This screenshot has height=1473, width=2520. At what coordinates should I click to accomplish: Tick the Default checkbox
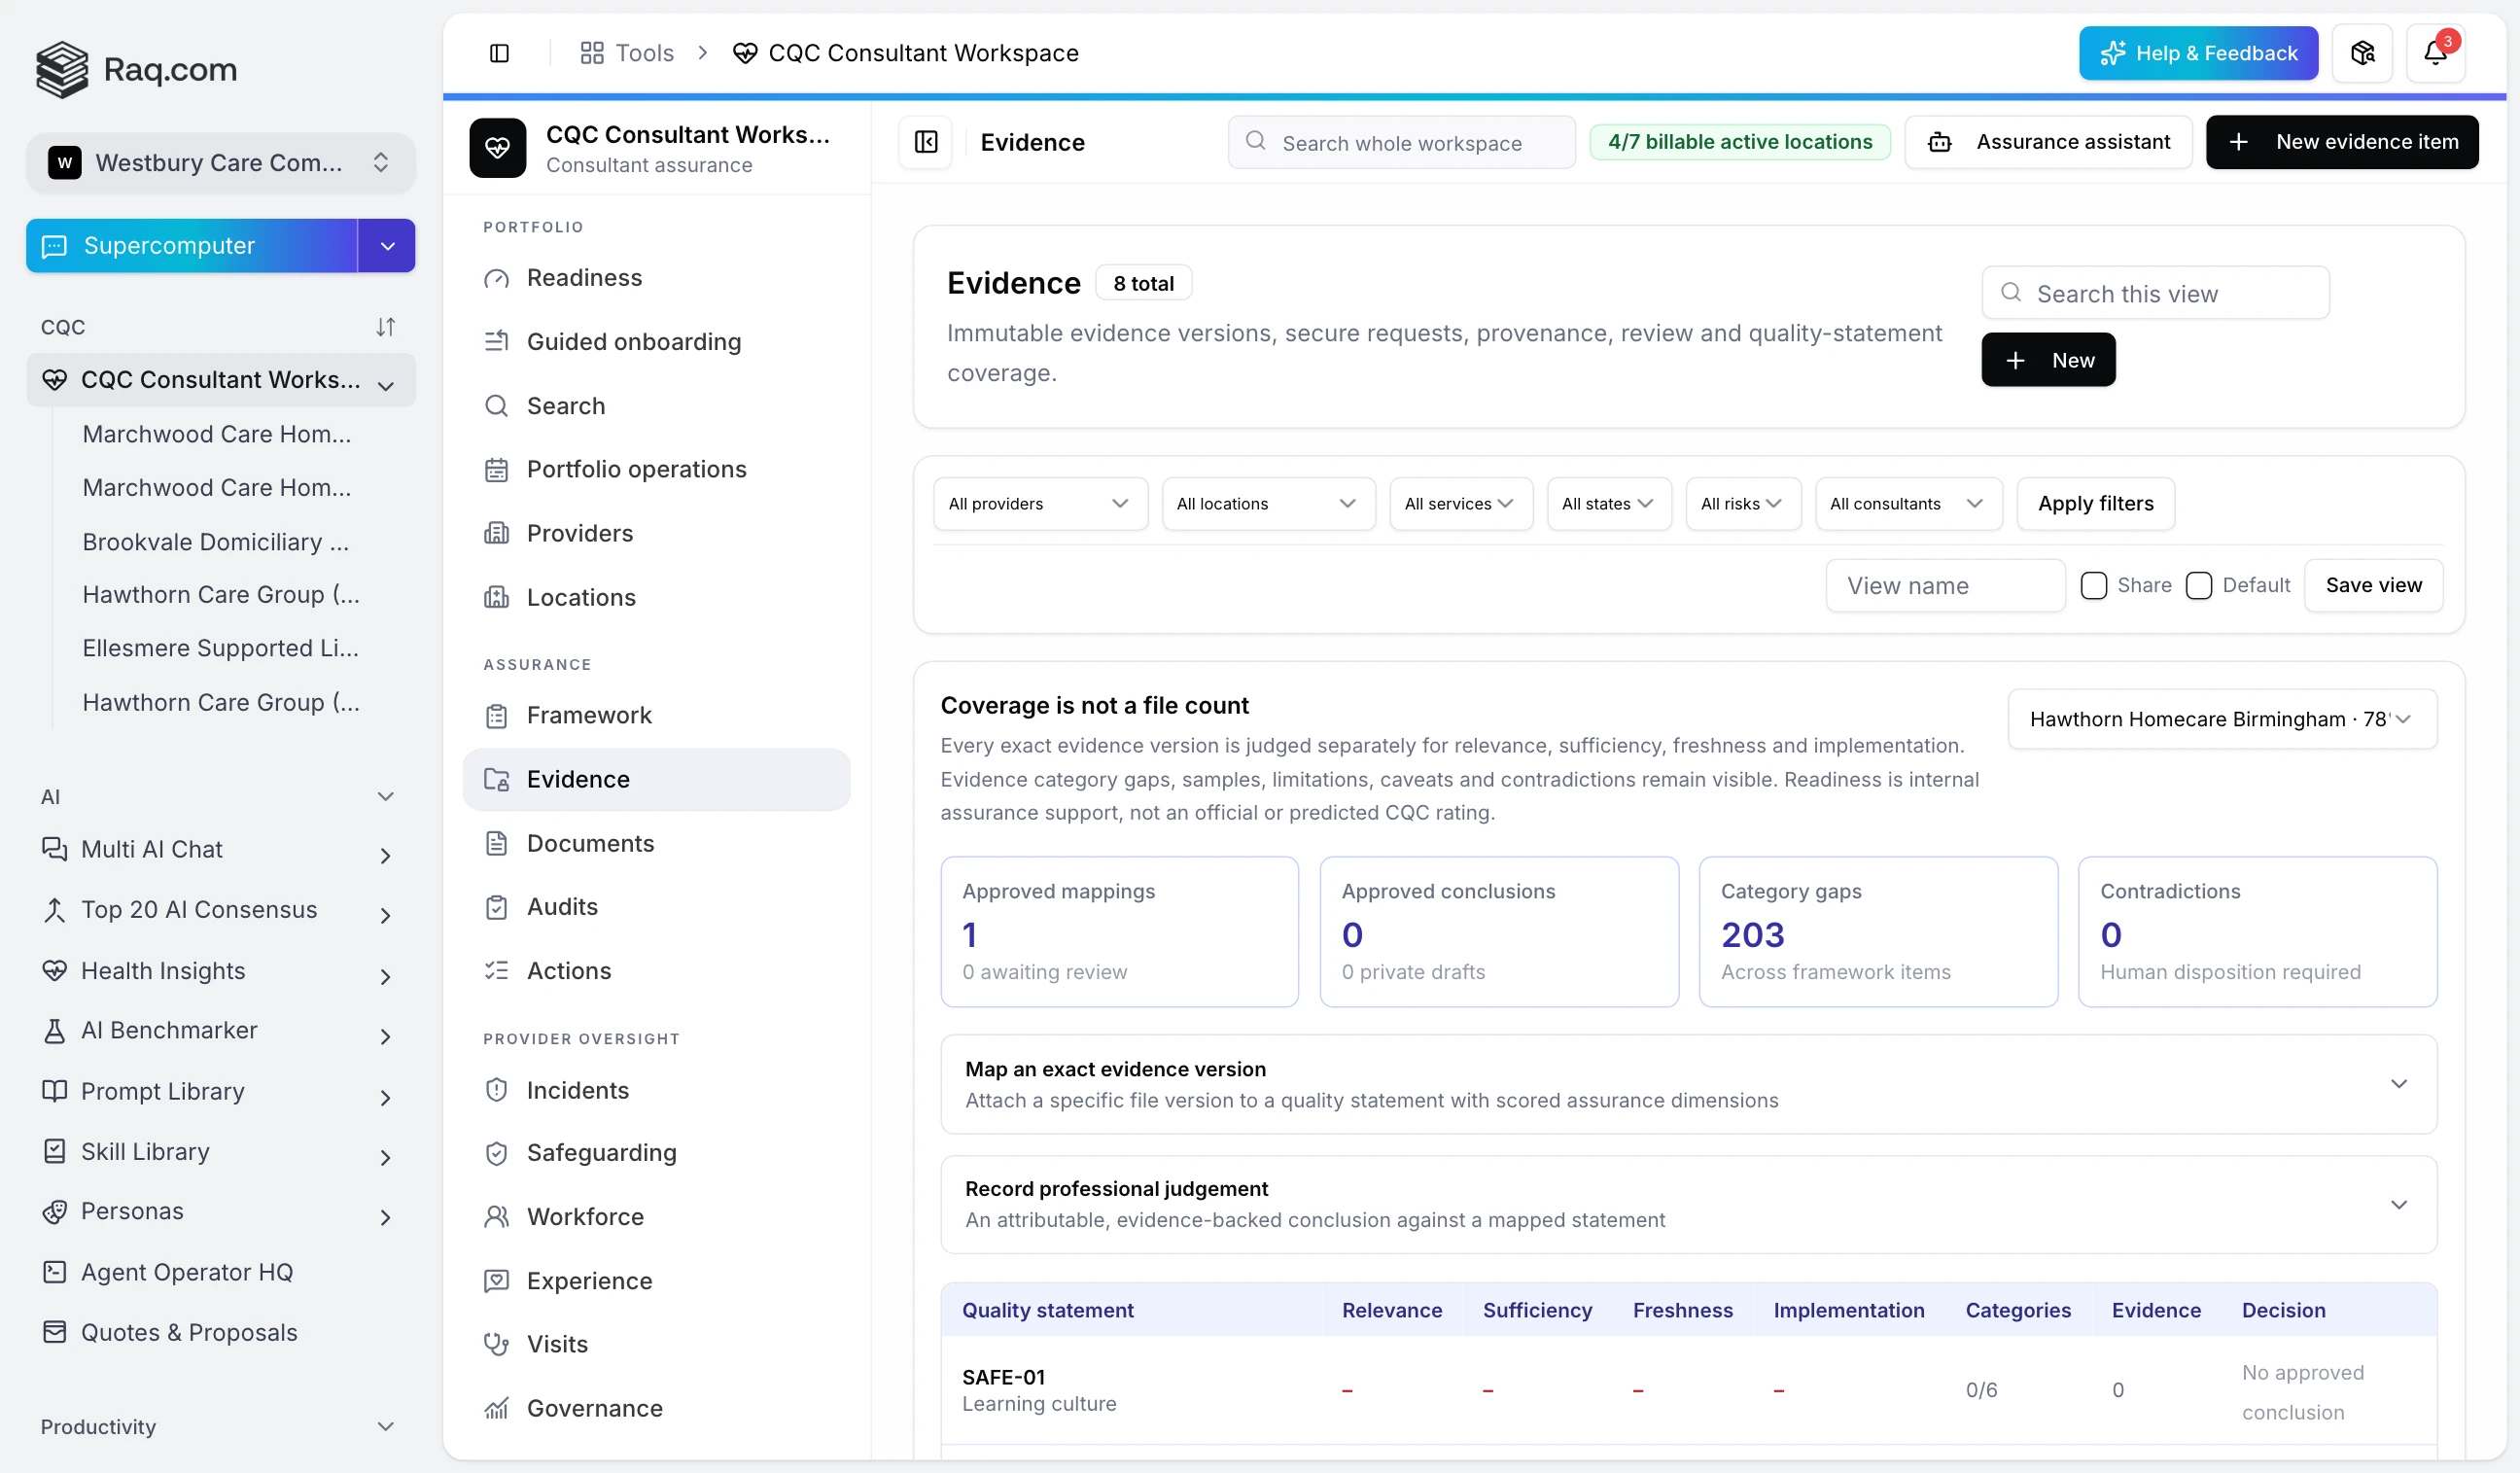(x=2198, y=585)
